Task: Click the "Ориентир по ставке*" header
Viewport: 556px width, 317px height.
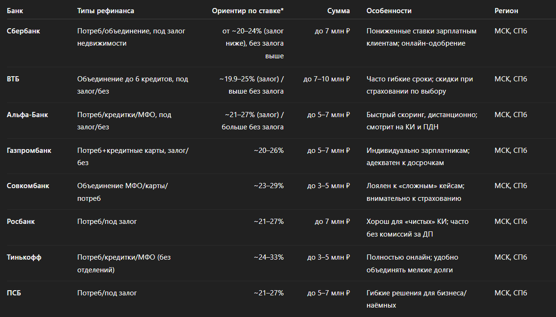Action: (247, 11)
